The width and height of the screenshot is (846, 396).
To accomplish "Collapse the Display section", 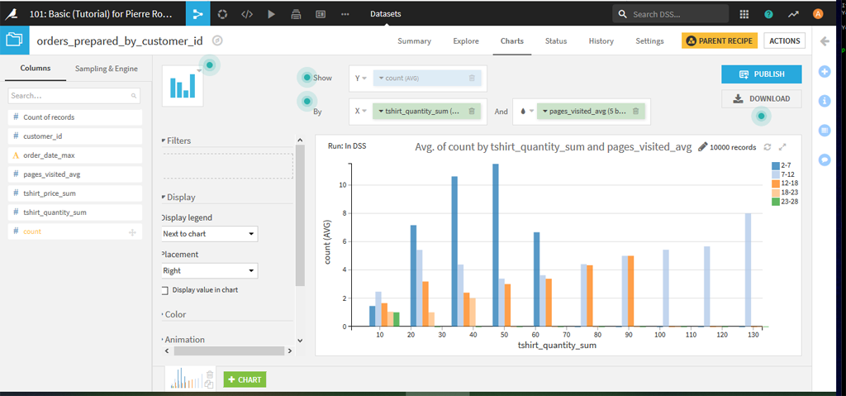I will coord(178,198).
